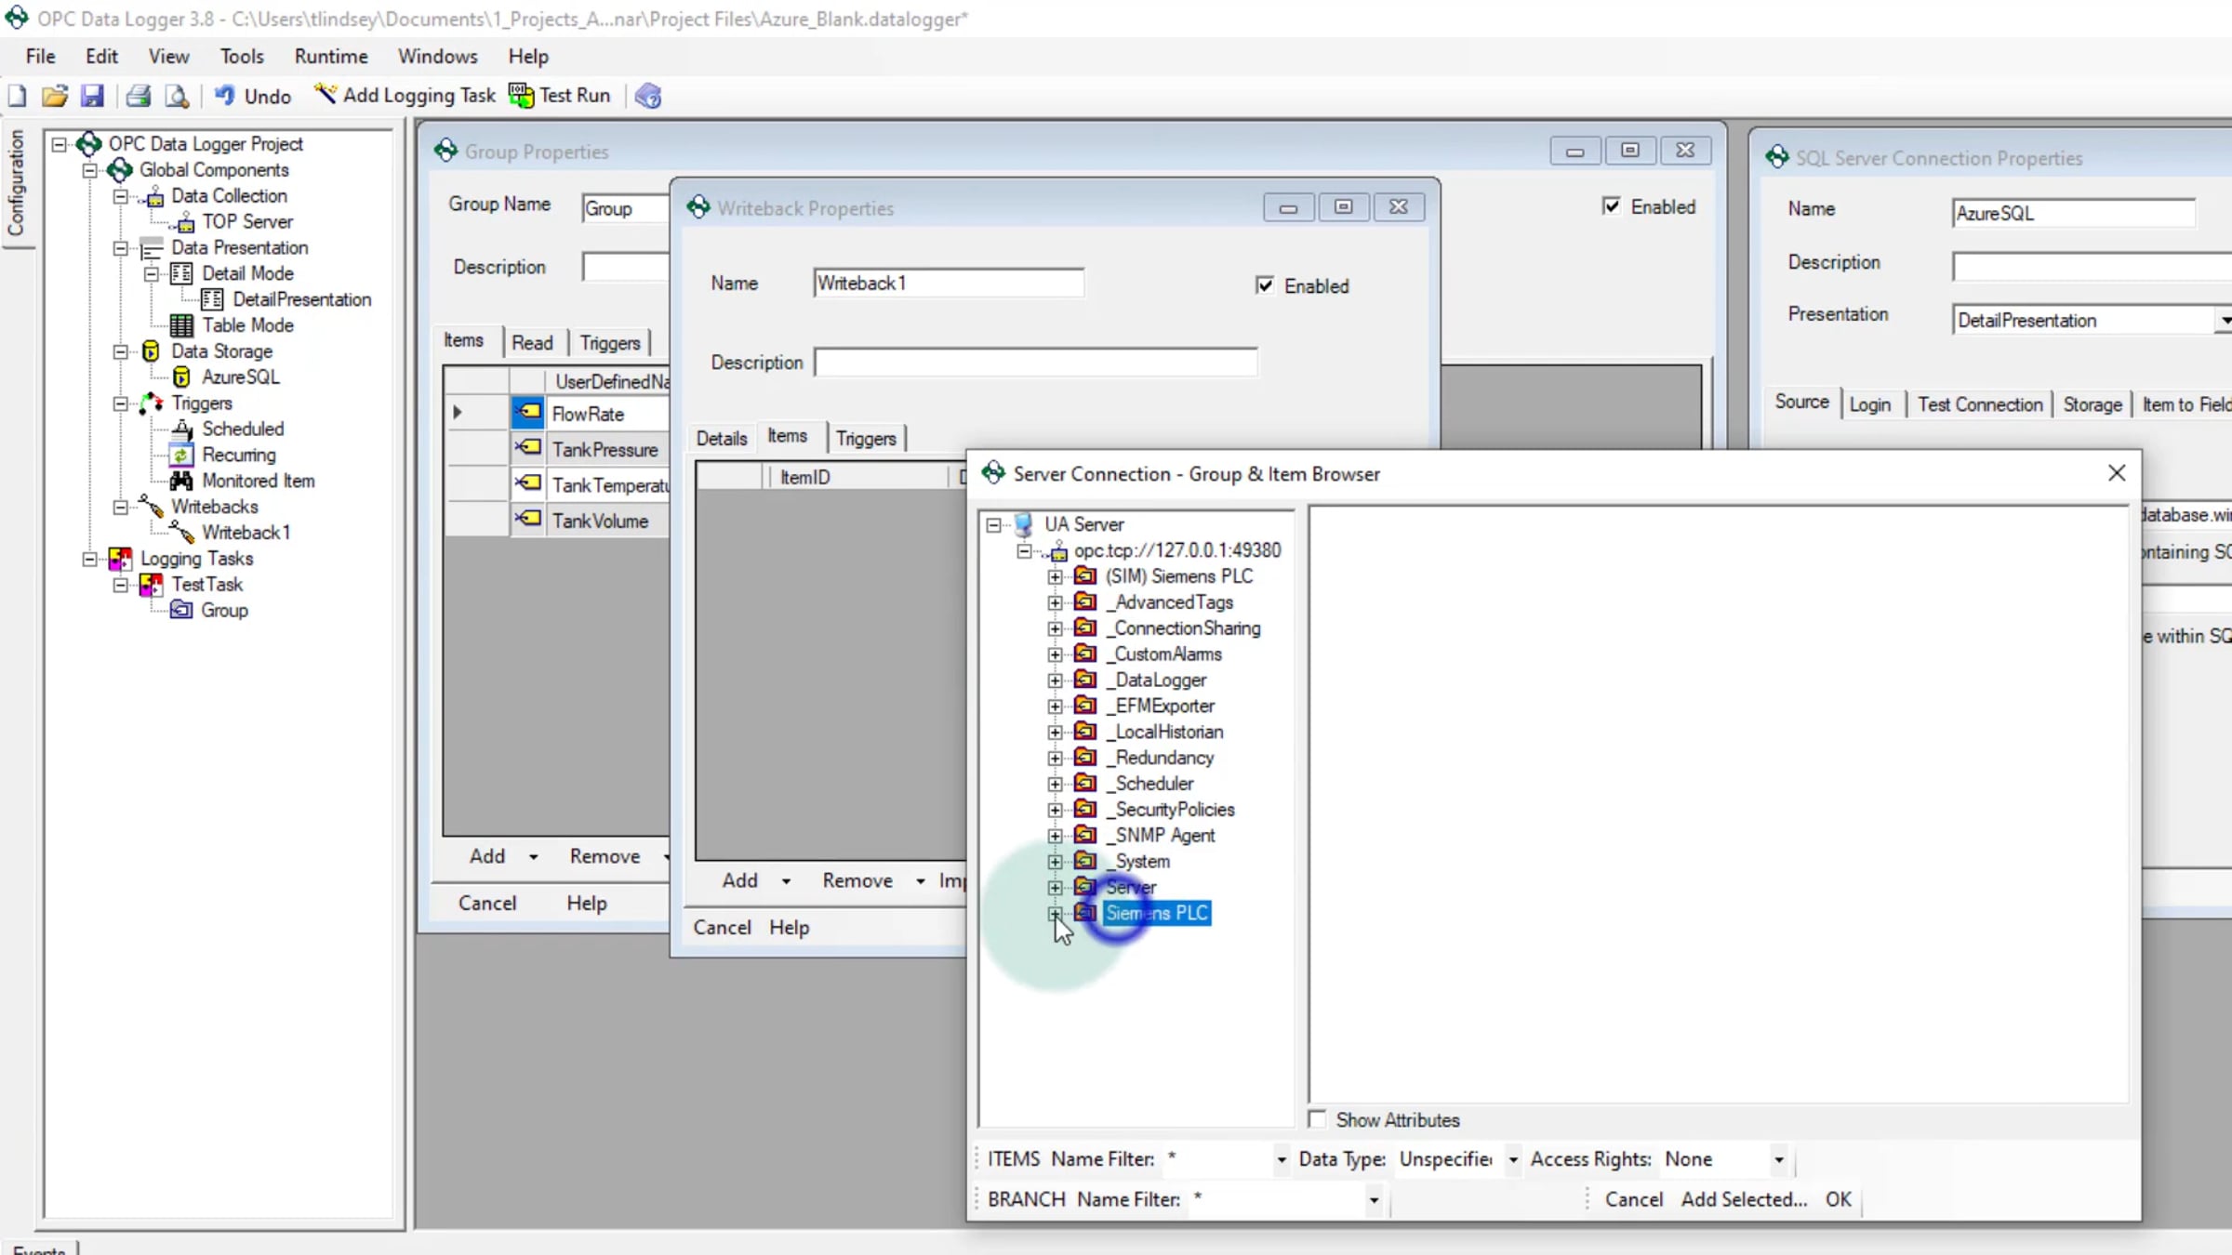
Task: Open the Access Rights dropdown
Action: [1778, 1159]
